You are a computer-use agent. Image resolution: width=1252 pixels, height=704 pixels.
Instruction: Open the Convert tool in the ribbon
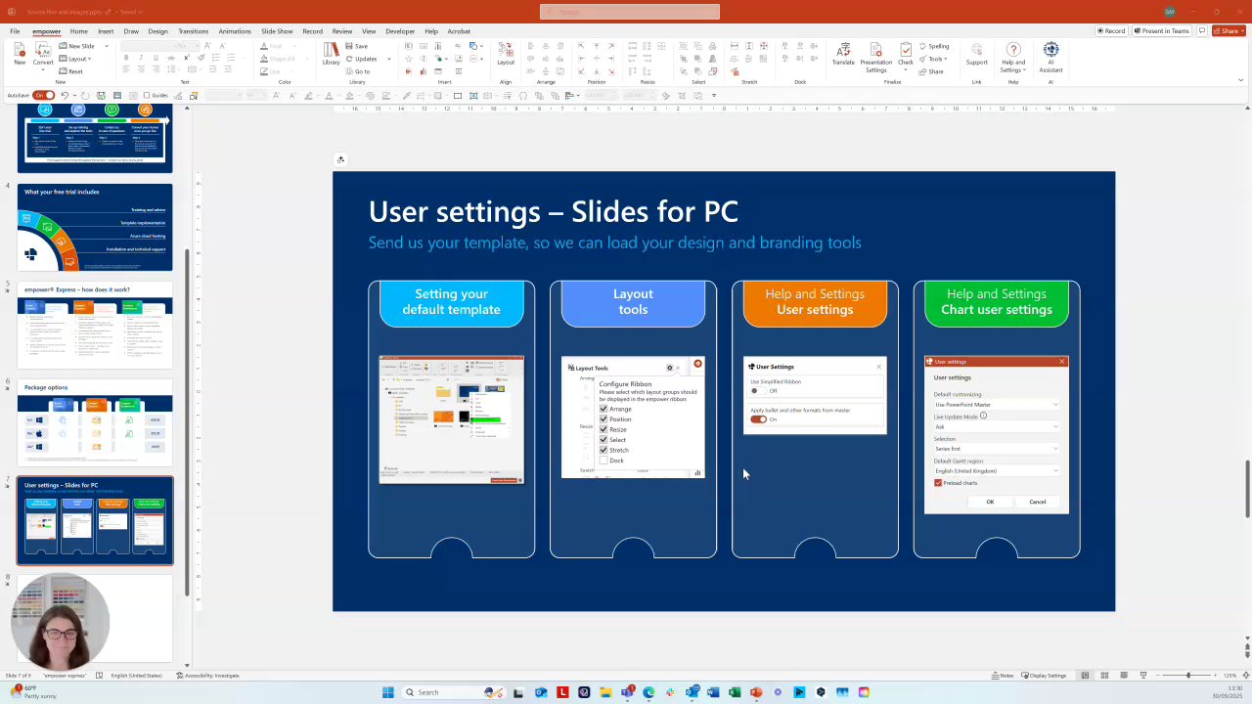pos(43,54)
